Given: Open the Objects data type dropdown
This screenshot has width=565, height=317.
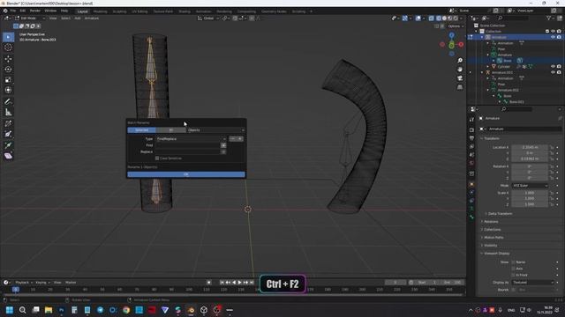Looking at the screenshot, I should click(x=215, y=130).
